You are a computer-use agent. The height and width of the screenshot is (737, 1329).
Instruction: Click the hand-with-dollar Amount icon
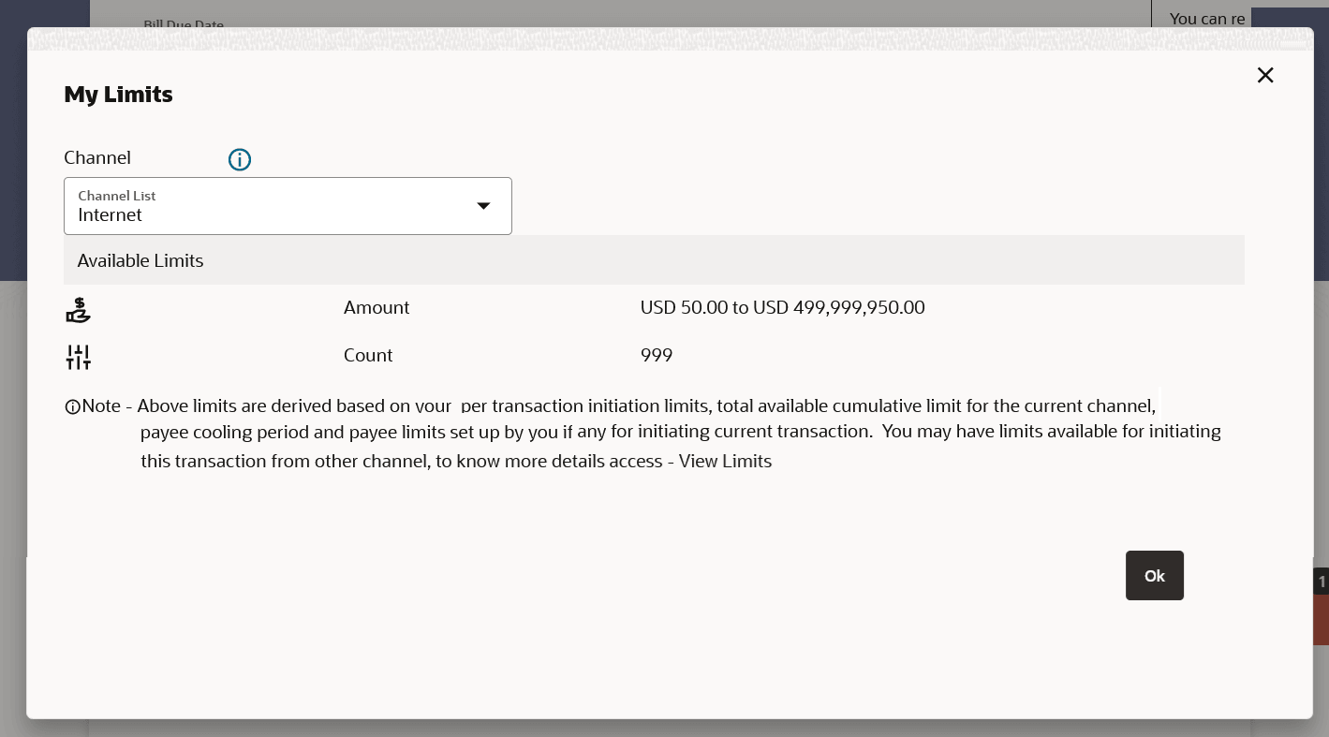coord(79,310)
